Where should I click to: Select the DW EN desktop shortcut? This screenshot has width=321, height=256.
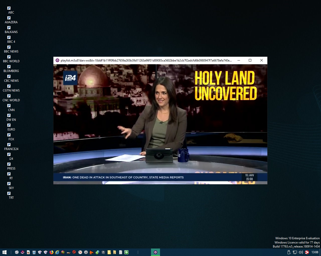[11, 117]
